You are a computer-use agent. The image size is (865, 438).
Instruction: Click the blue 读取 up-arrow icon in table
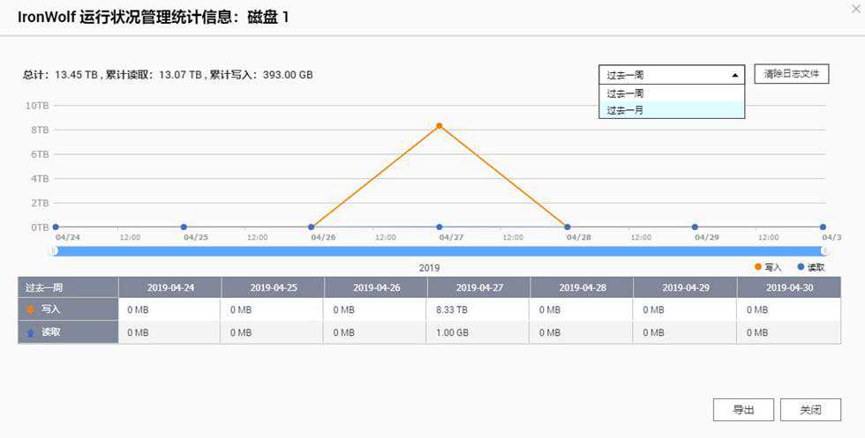pyautogui.click(x=30, y=332)
